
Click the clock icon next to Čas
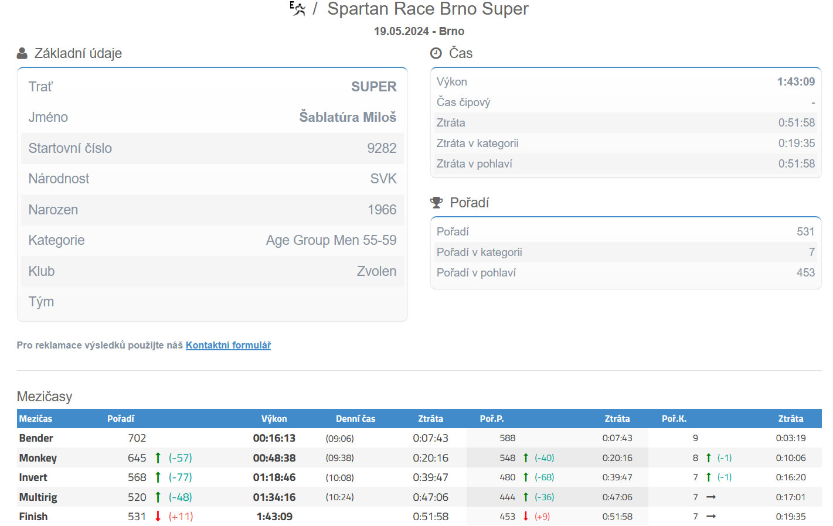coord(436,53)
